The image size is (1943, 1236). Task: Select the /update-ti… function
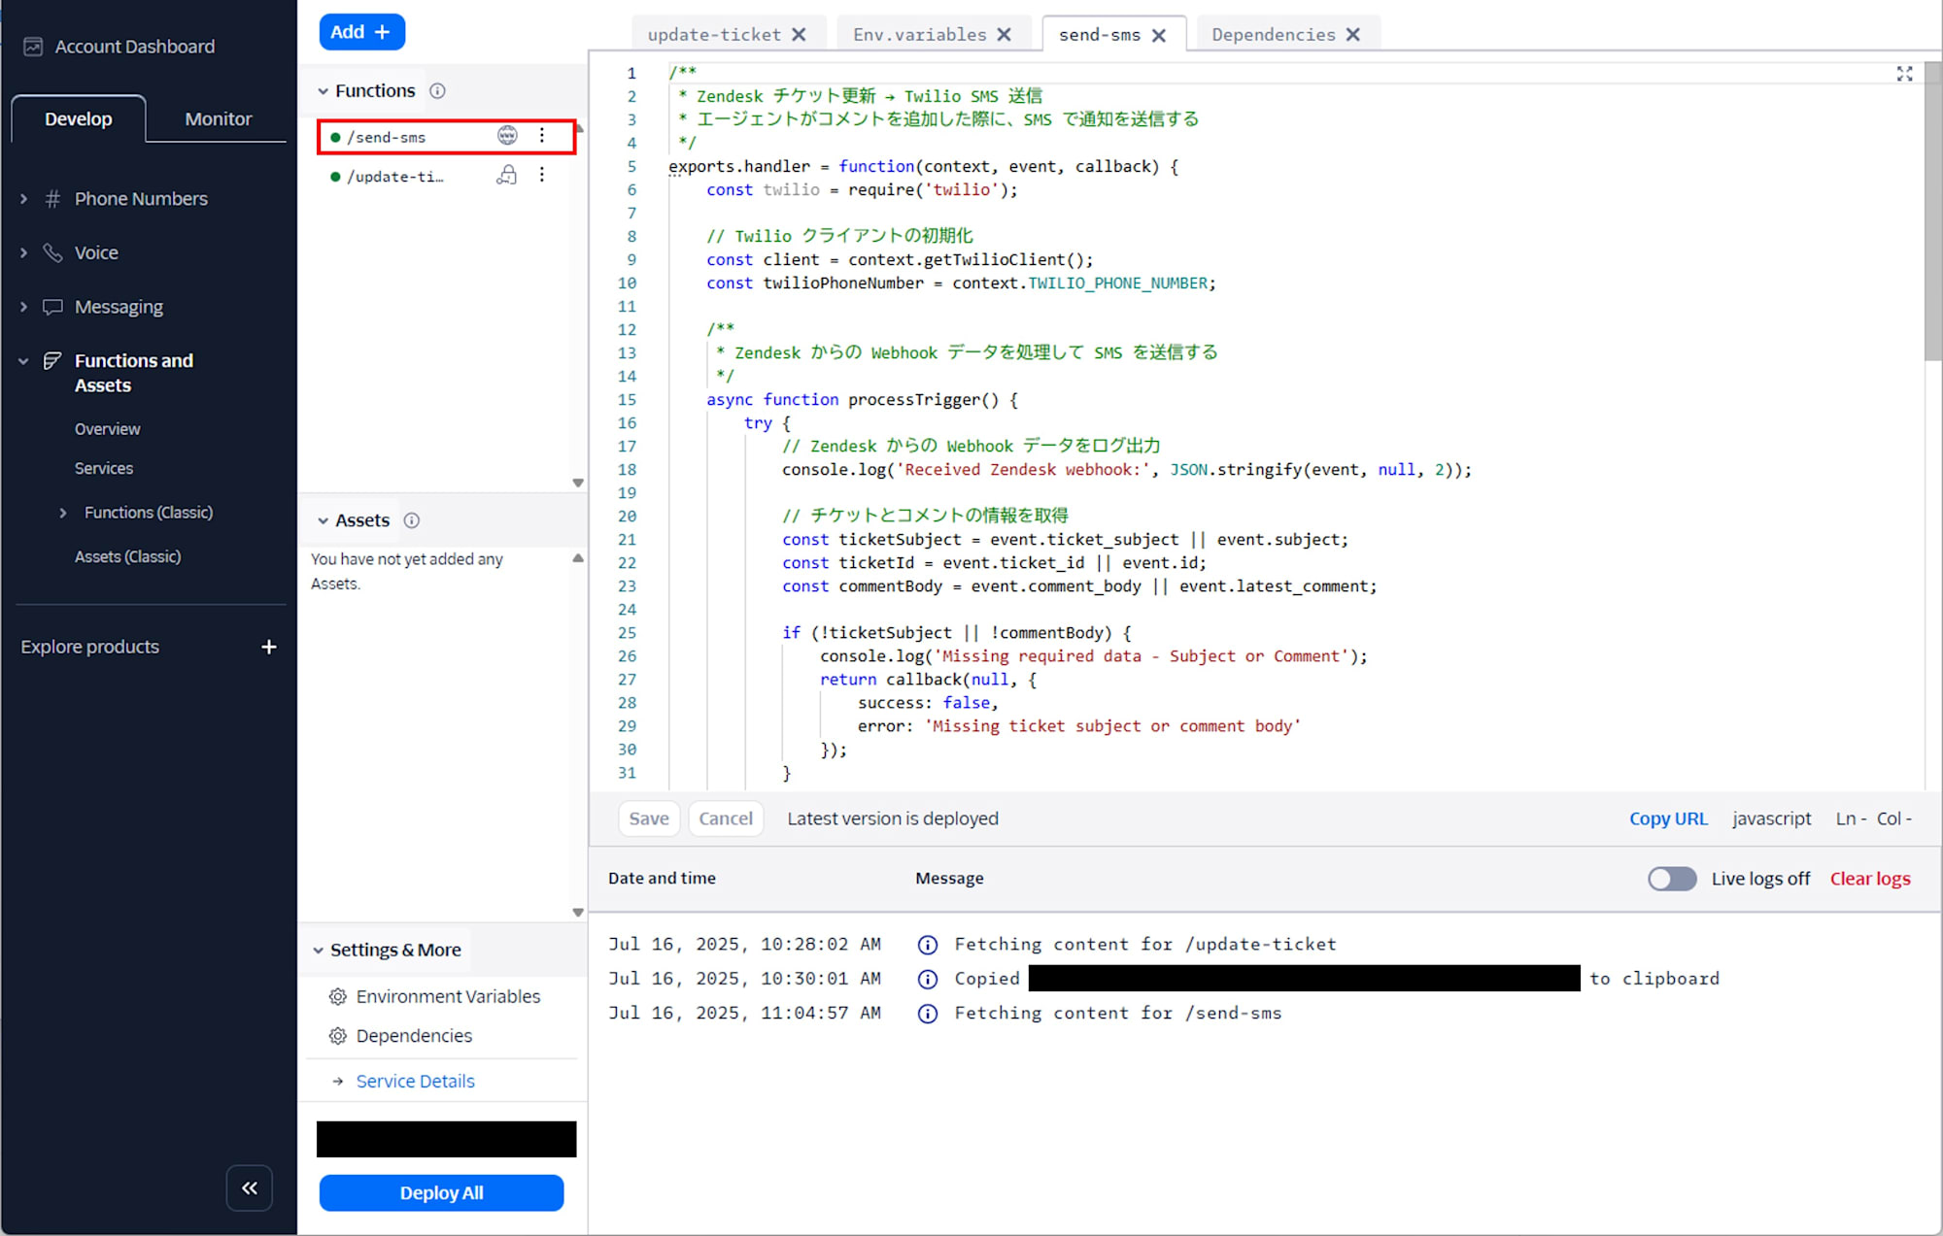[x=394, y=176]
